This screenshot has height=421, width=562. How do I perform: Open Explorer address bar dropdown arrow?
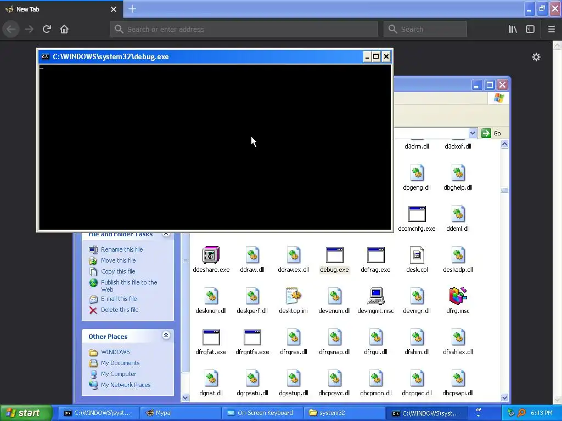473,133
